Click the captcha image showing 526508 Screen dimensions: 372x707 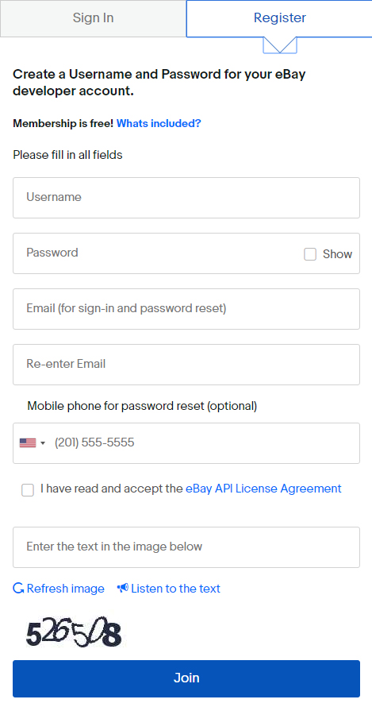coord(74,631)
